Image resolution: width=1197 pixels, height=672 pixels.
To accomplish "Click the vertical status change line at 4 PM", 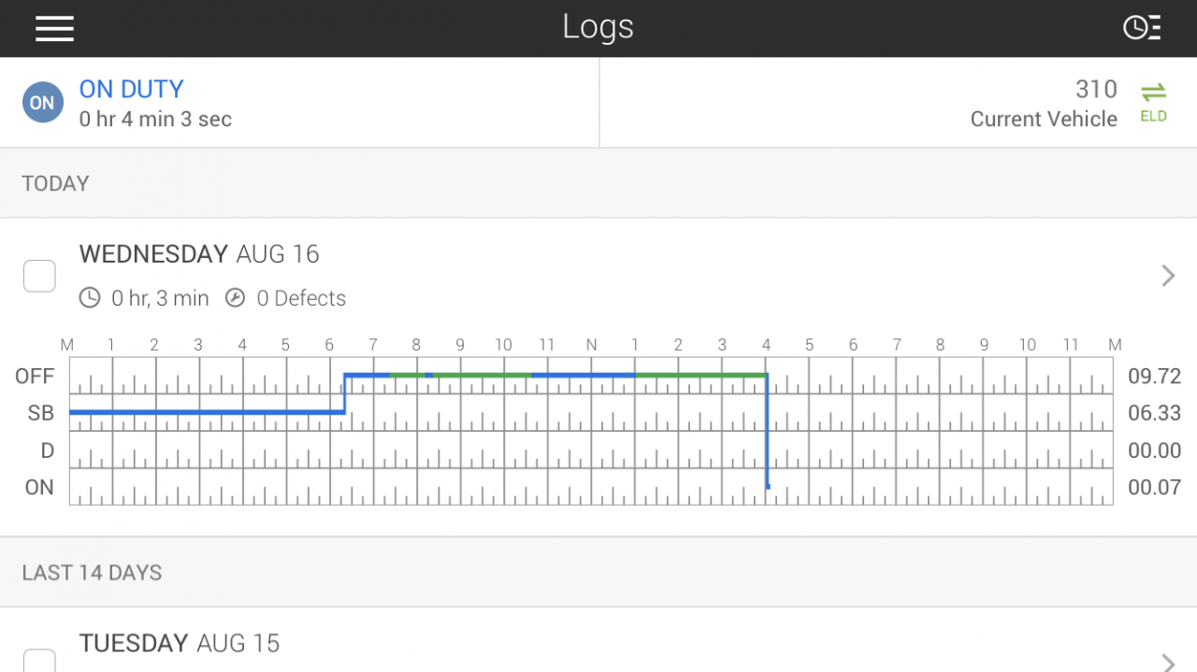I will click(x=767, y=430).
